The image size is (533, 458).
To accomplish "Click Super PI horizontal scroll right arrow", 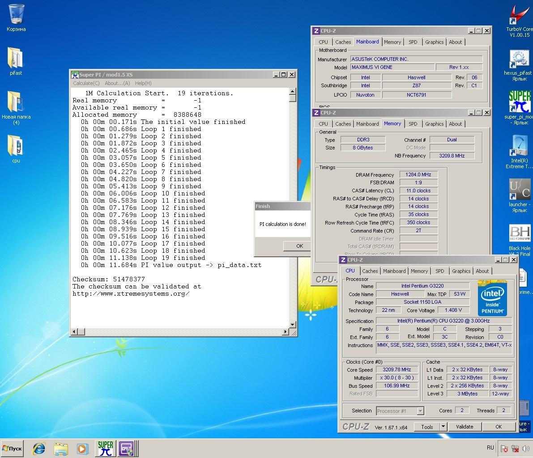I will [286, 331].
